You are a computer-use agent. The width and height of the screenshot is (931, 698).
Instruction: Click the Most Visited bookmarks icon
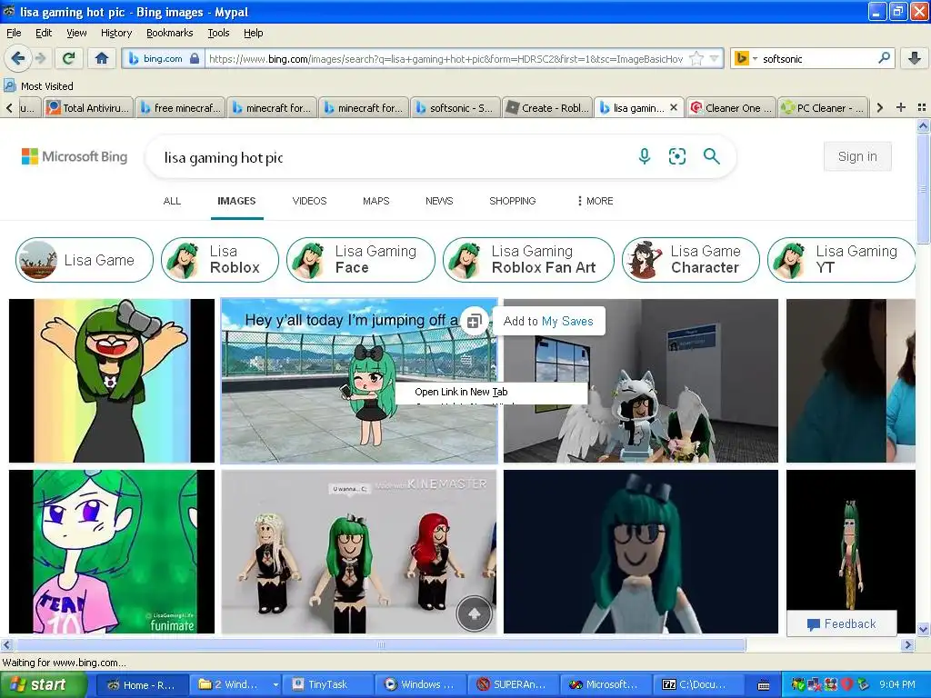tap(9, 85)
